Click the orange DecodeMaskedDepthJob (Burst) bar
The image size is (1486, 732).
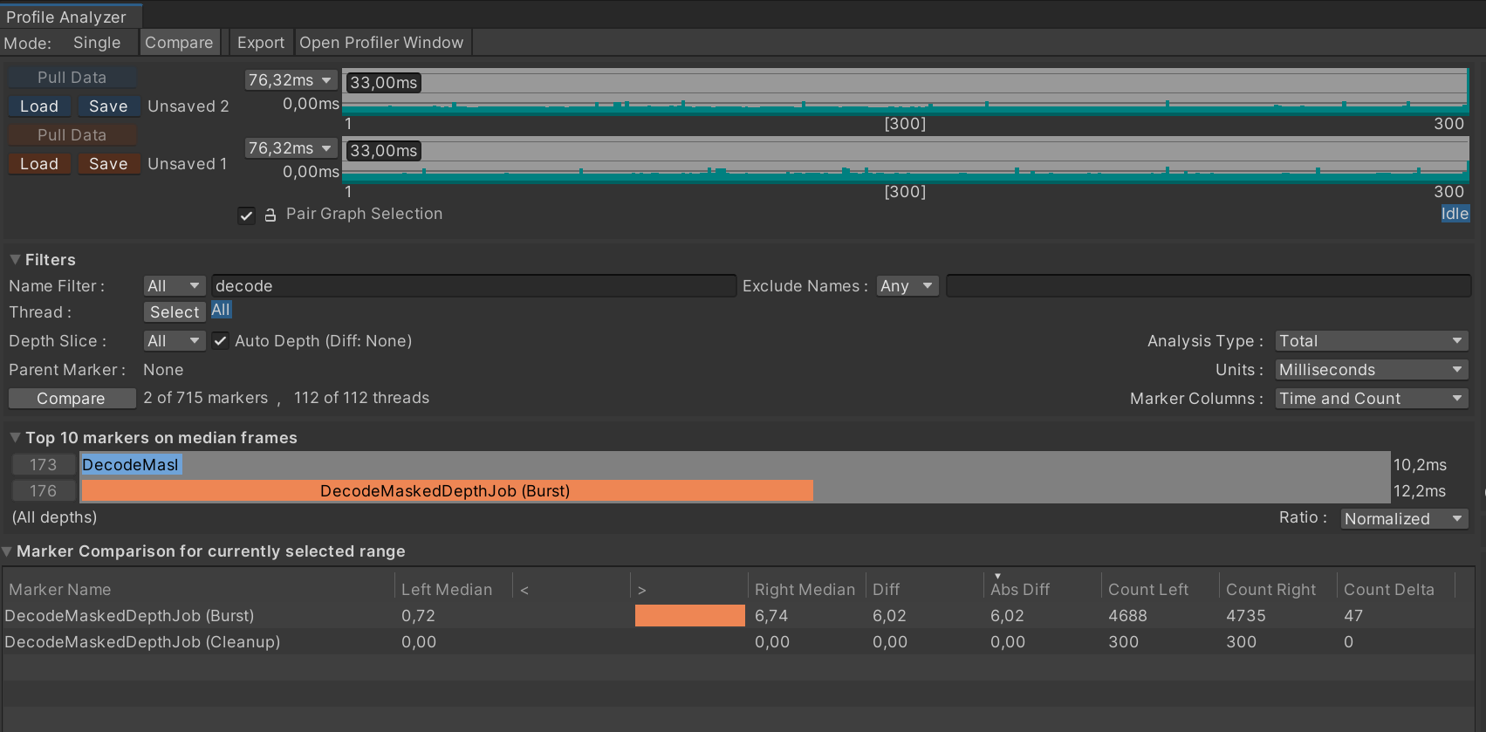(446, 491)
